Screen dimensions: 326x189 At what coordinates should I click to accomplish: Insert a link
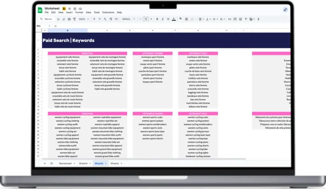coord(230,19)
